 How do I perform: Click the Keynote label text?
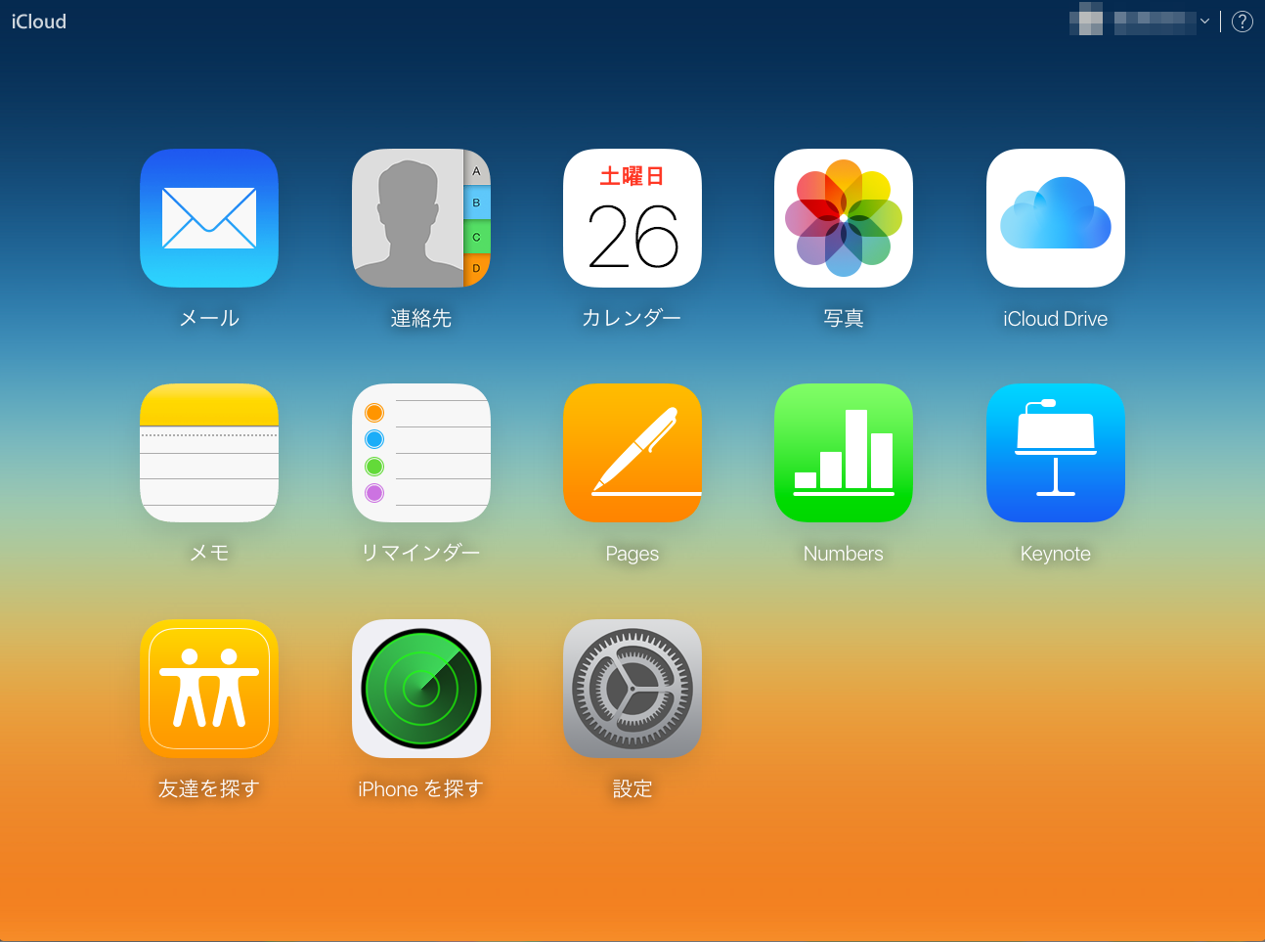tap(1056, 554)
